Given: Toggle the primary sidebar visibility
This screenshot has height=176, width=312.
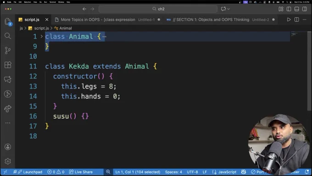Looking at the screenshot, I should click(289, 9).
